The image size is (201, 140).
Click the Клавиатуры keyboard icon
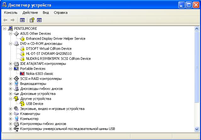(x=16, y=114)
